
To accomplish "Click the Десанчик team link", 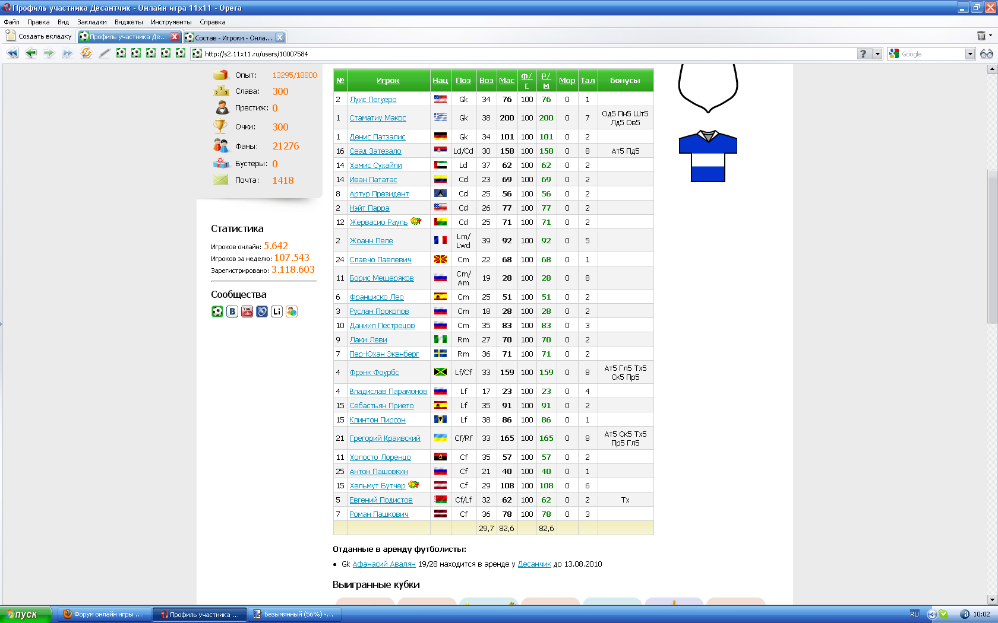I will coord(534,564).
